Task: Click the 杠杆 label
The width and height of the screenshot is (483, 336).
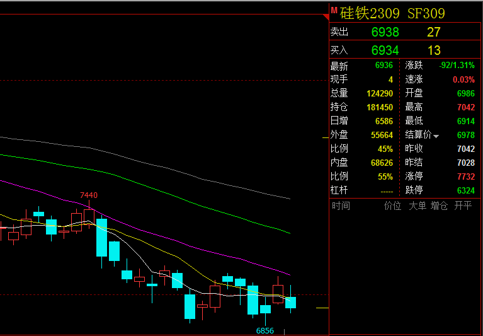Action: coord(339,190)
